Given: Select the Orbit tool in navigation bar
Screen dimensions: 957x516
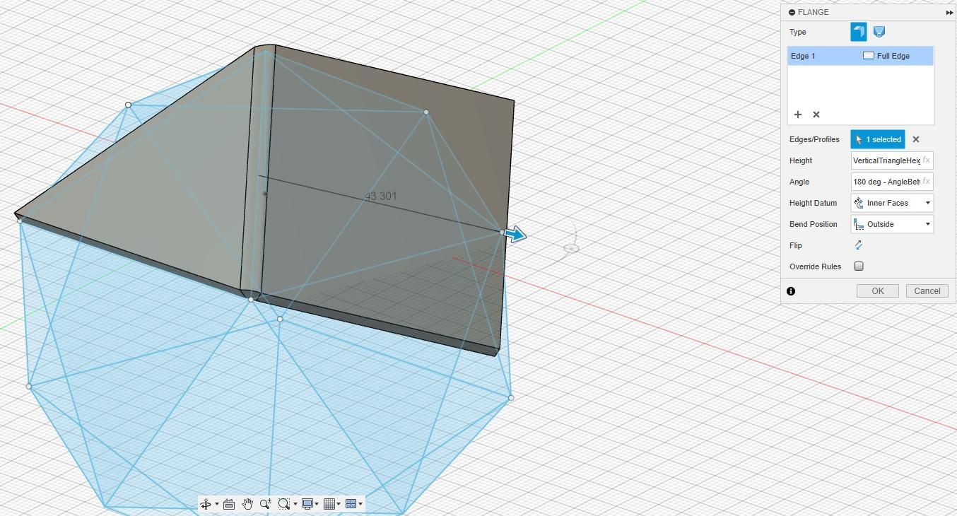Looking at the screenshot, I should [206, 504].
